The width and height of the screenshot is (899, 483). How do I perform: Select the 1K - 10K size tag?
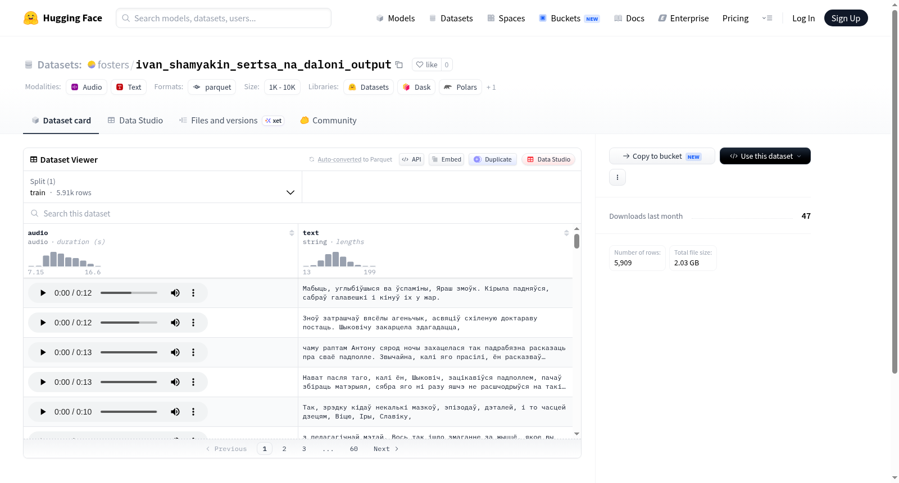point(282,87)
